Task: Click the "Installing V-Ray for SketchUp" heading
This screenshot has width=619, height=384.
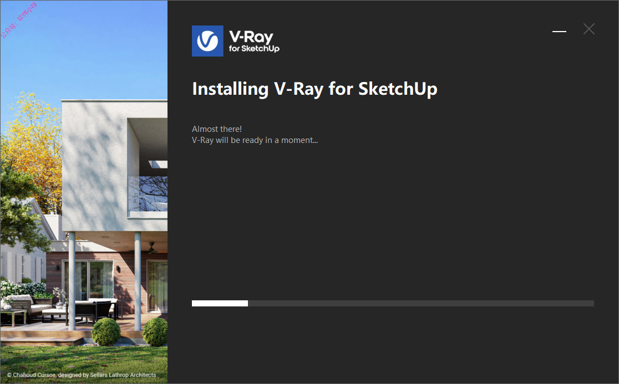Action: 314,89
